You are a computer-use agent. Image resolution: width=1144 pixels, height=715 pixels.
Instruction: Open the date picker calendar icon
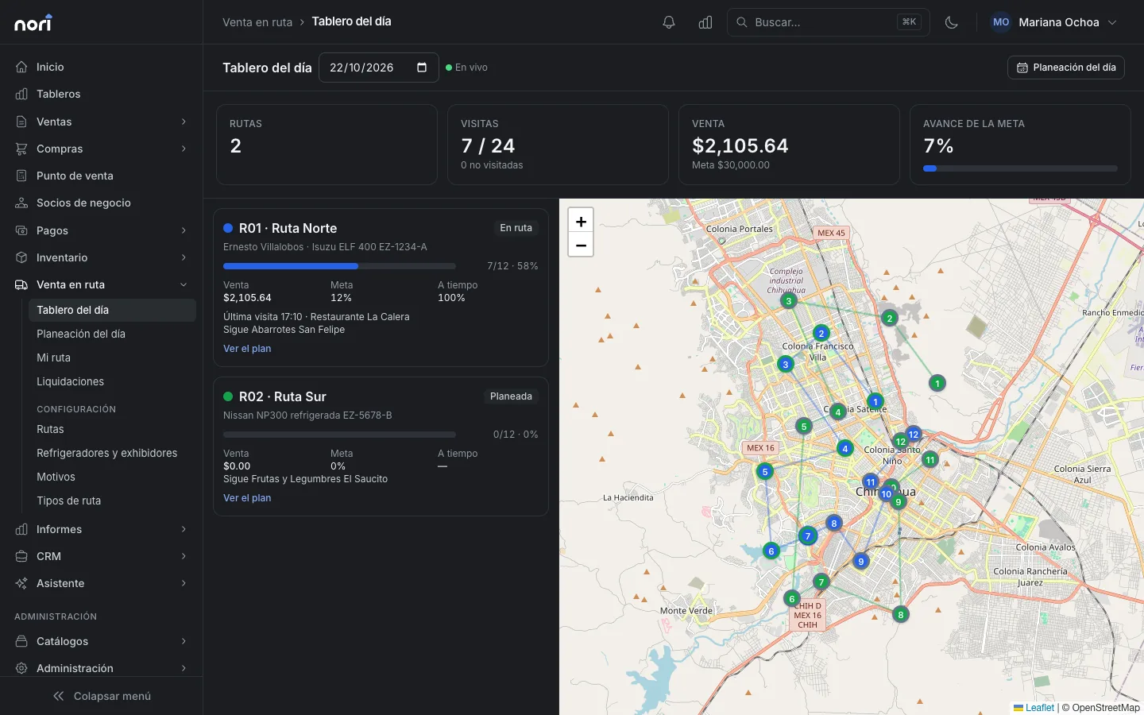pyautogui.click(x=422, y=68)
